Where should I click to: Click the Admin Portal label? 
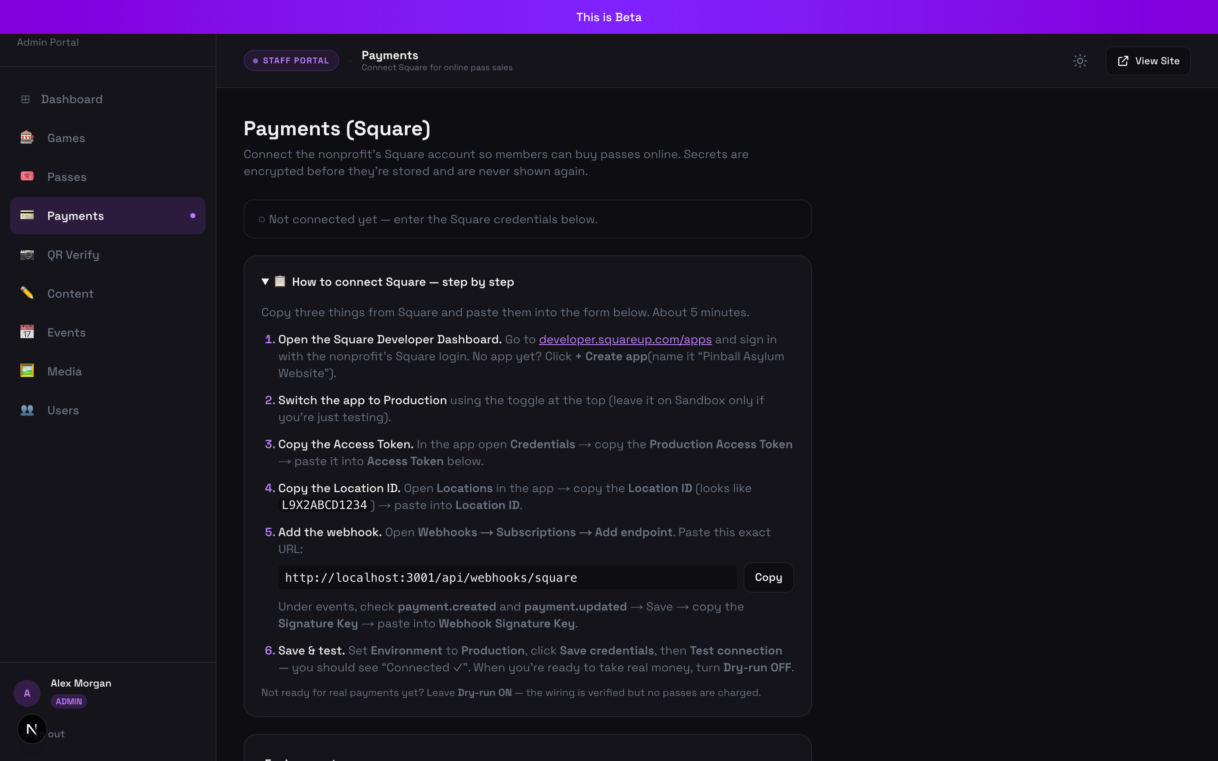(x=48, y=42)
